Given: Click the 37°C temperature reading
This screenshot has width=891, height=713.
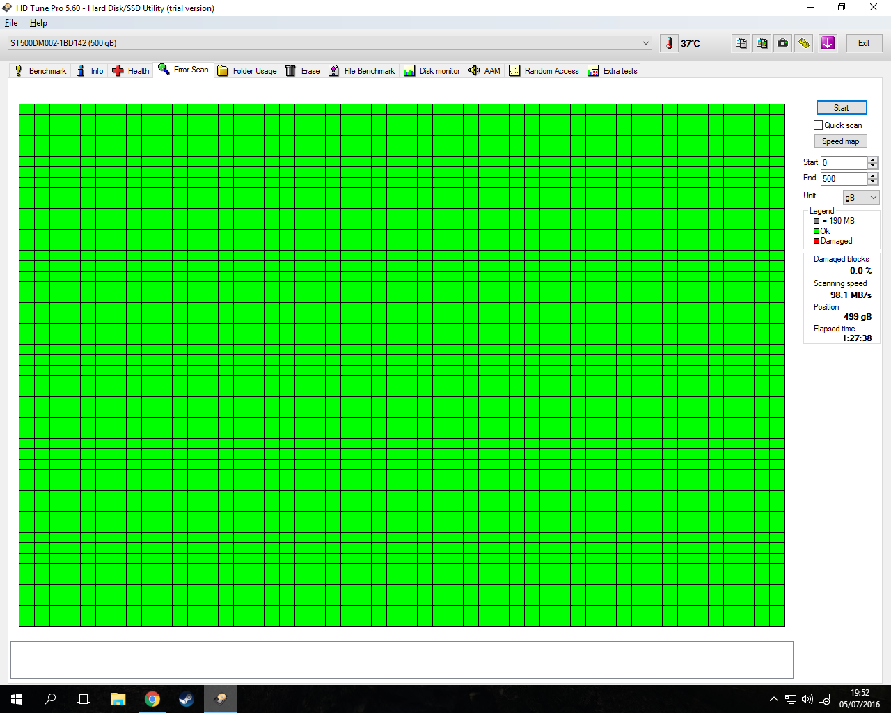Looking at the screenshot, I should coord(691,43).
